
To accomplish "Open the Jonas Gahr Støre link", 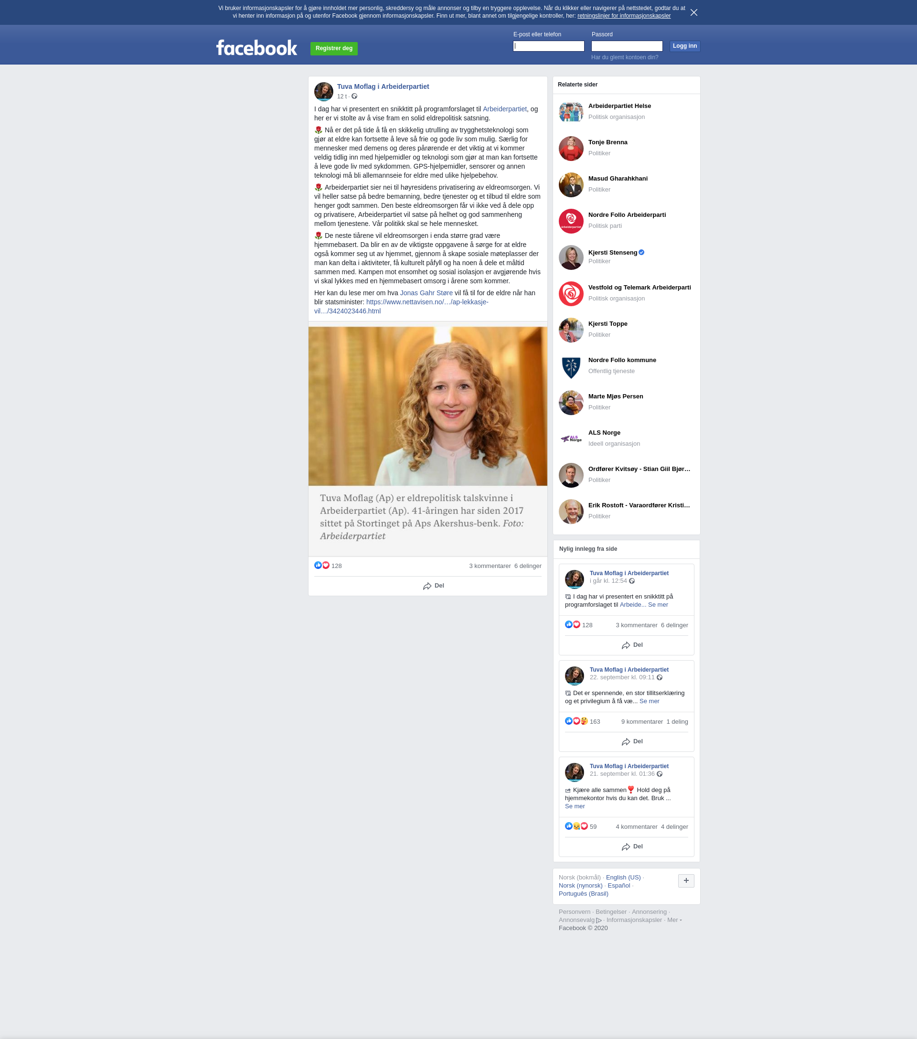I will pyautogui.click(x=426, y=293).
